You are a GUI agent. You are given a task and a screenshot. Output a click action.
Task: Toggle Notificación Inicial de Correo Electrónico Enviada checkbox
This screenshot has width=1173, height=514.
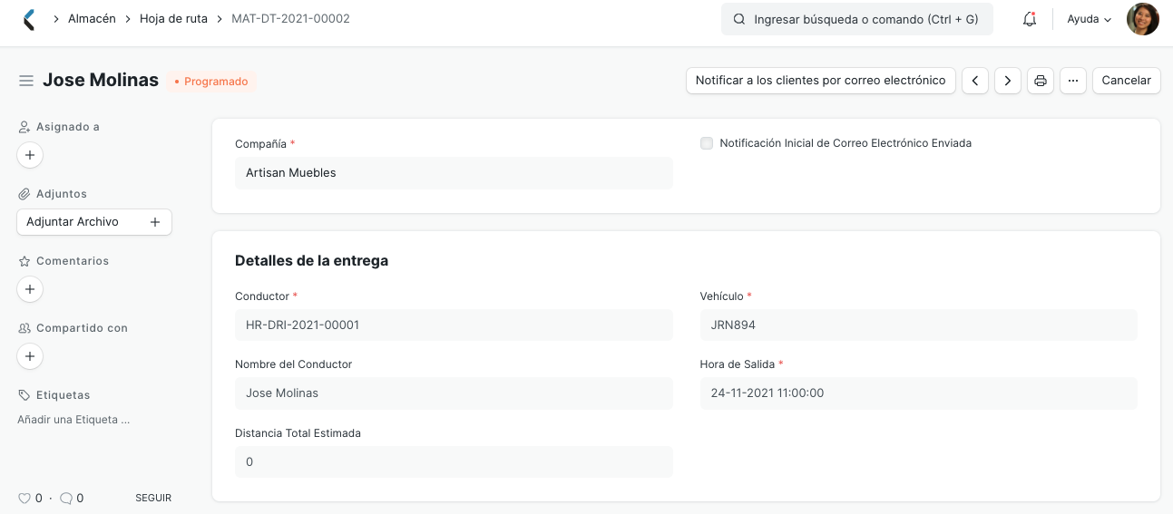click(x=707, y=143)
